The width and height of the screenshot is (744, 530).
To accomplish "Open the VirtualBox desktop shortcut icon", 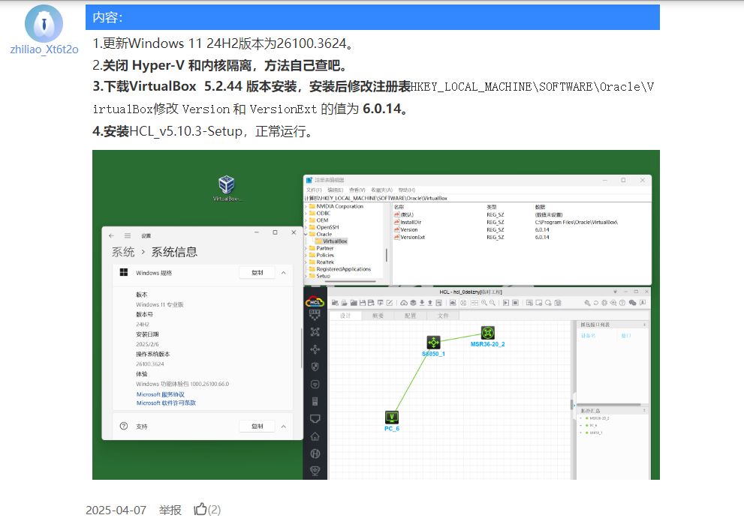I will 227,188.
